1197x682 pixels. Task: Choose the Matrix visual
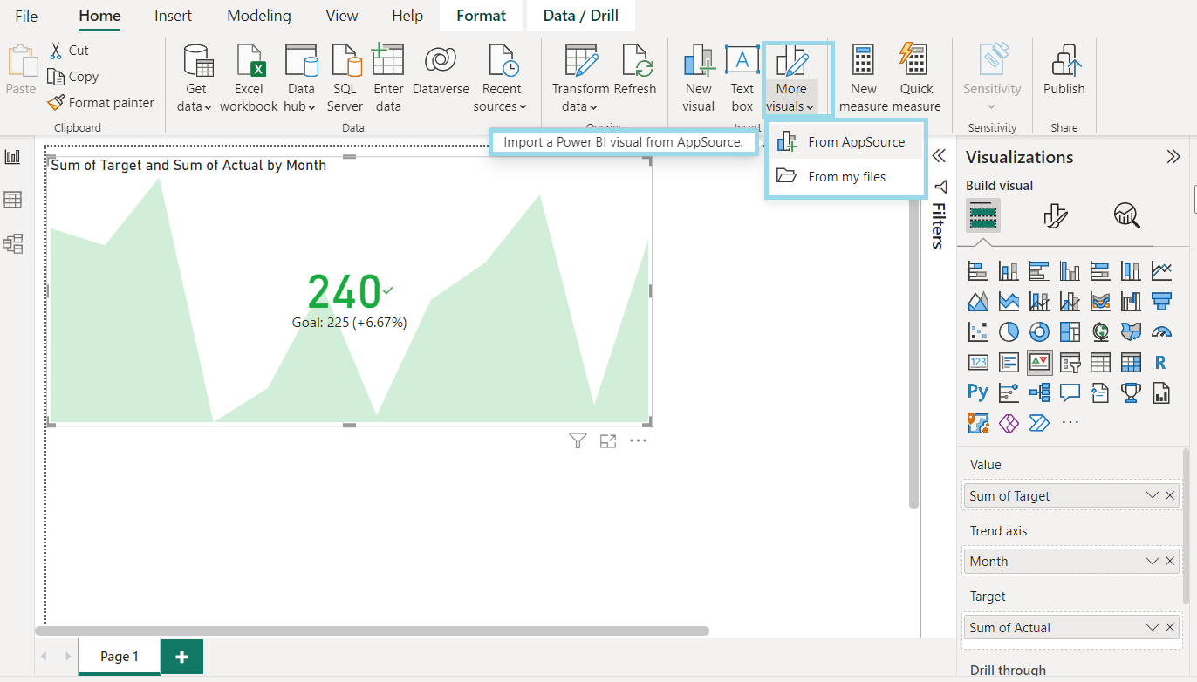1131,362
